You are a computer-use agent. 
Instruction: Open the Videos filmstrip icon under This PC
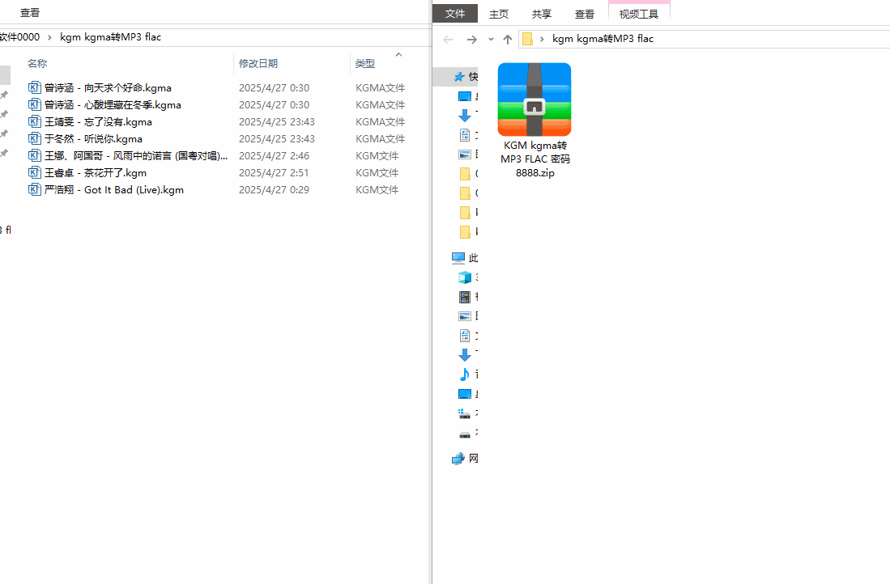(464, 297)
